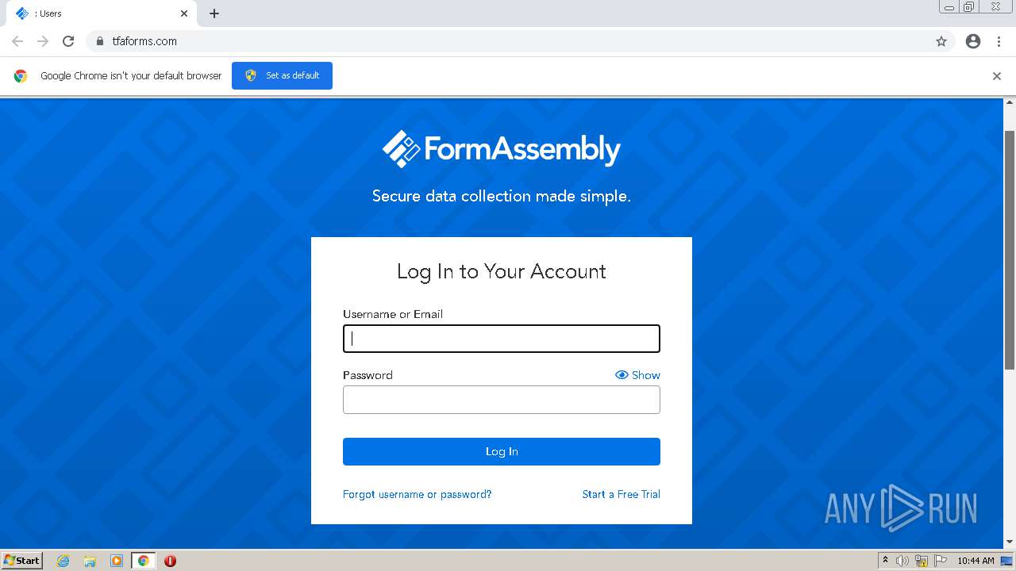1016x571 pixels.
Task: Bookmark this page with the star icon
Action: tap(941, 41)
